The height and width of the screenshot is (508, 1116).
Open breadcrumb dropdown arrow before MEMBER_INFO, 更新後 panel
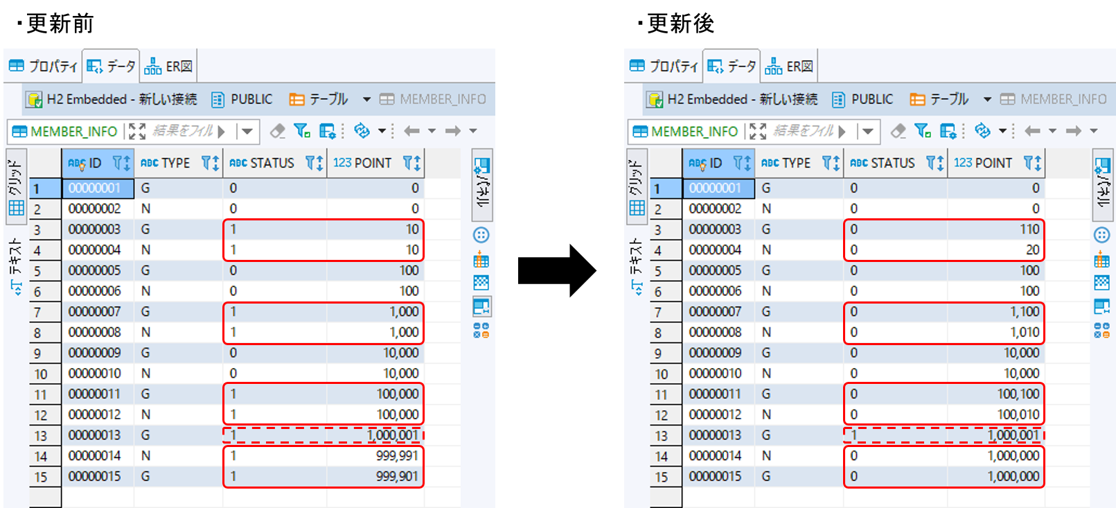pos(987,99)
